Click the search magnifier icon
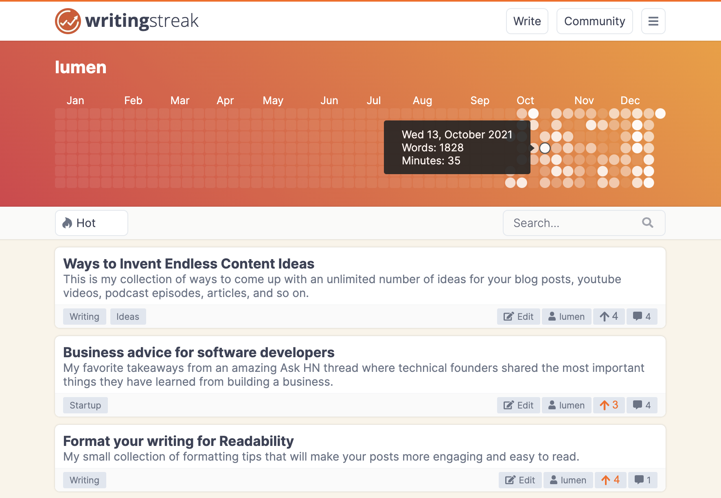Screen dimensions: 721x498 click(x=647, y=223)
